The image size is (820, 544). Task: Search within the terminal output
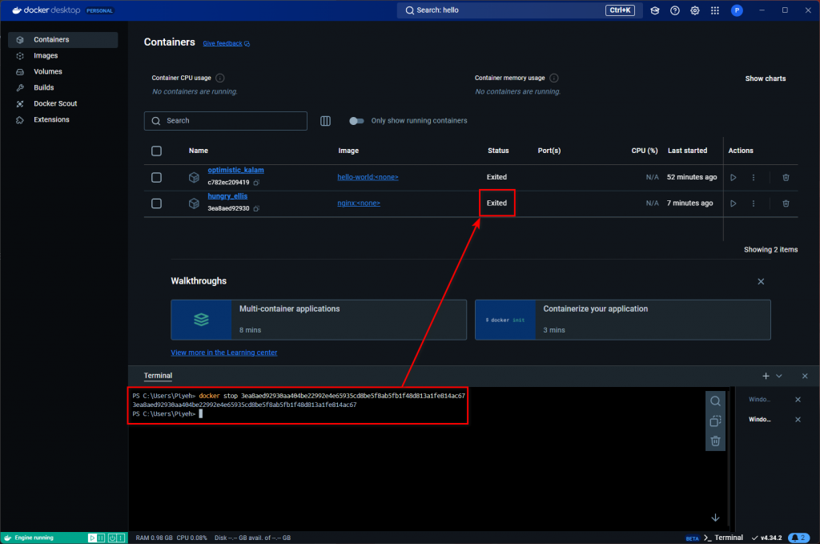pyautogui.click(x=715, y=401)
